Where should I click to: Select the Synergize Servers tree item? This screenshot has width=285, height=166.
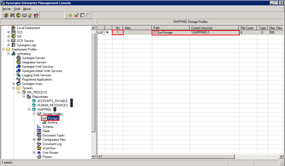pos(34,58)
